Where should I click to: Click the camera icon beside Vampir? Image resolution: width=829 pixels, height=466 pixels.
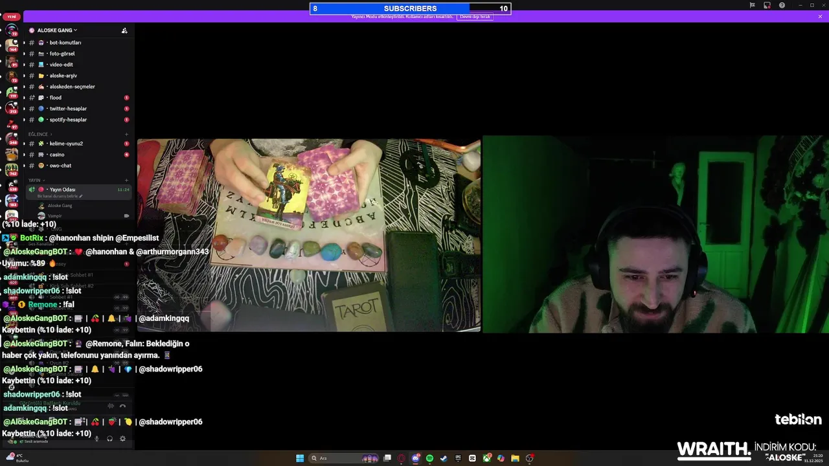(126, 216)
